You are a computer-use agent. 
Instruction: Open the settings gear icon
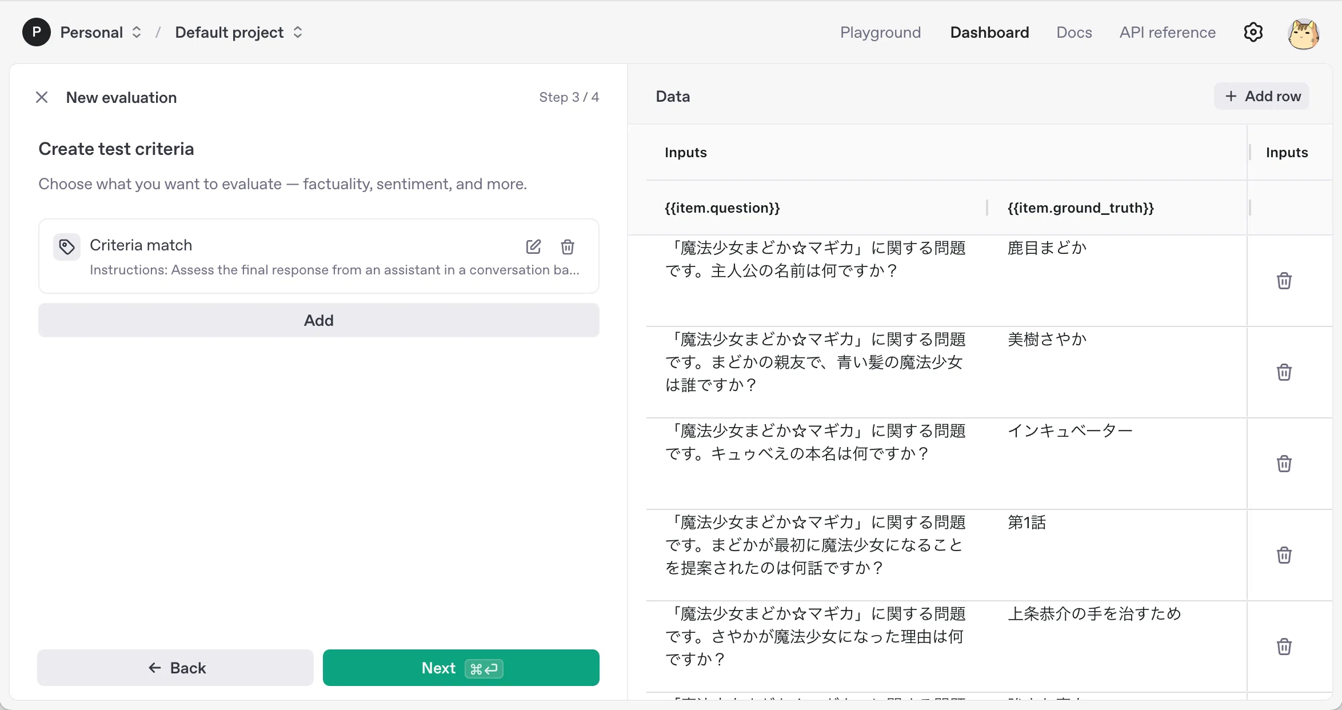point(1253,33)
